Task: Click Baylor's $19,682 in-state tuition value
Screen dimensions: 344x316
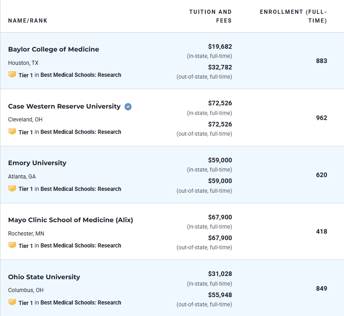Action: click(220, 46)
